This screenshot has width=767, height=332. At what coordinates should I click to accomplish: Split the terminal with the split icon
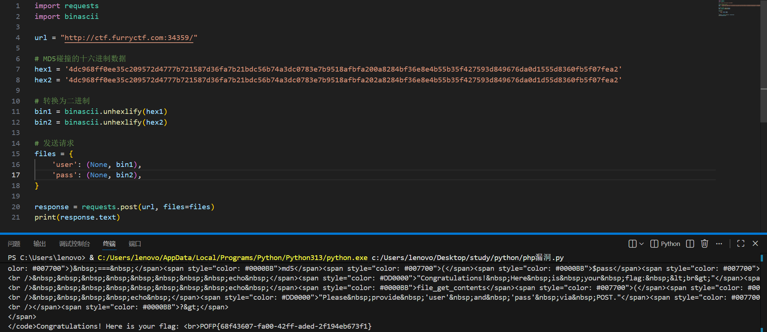(x=690, y=244)
